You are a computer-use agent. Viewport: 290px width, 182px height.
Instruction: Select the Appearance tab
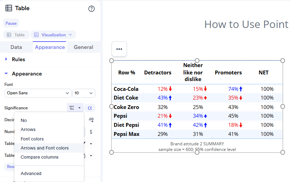click(x=50, y=47)
